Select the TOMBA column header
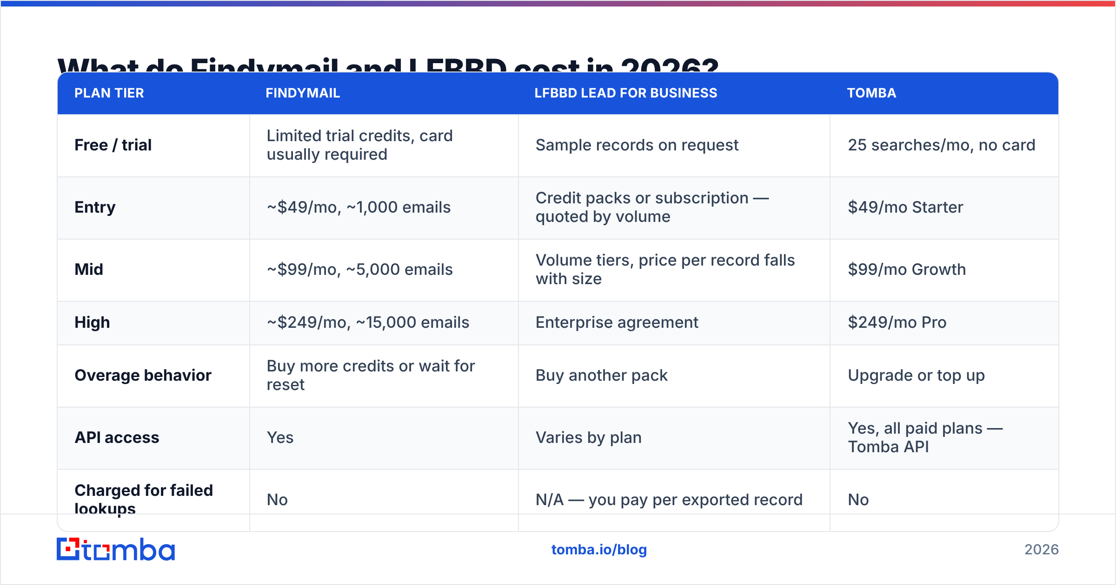 871,93
